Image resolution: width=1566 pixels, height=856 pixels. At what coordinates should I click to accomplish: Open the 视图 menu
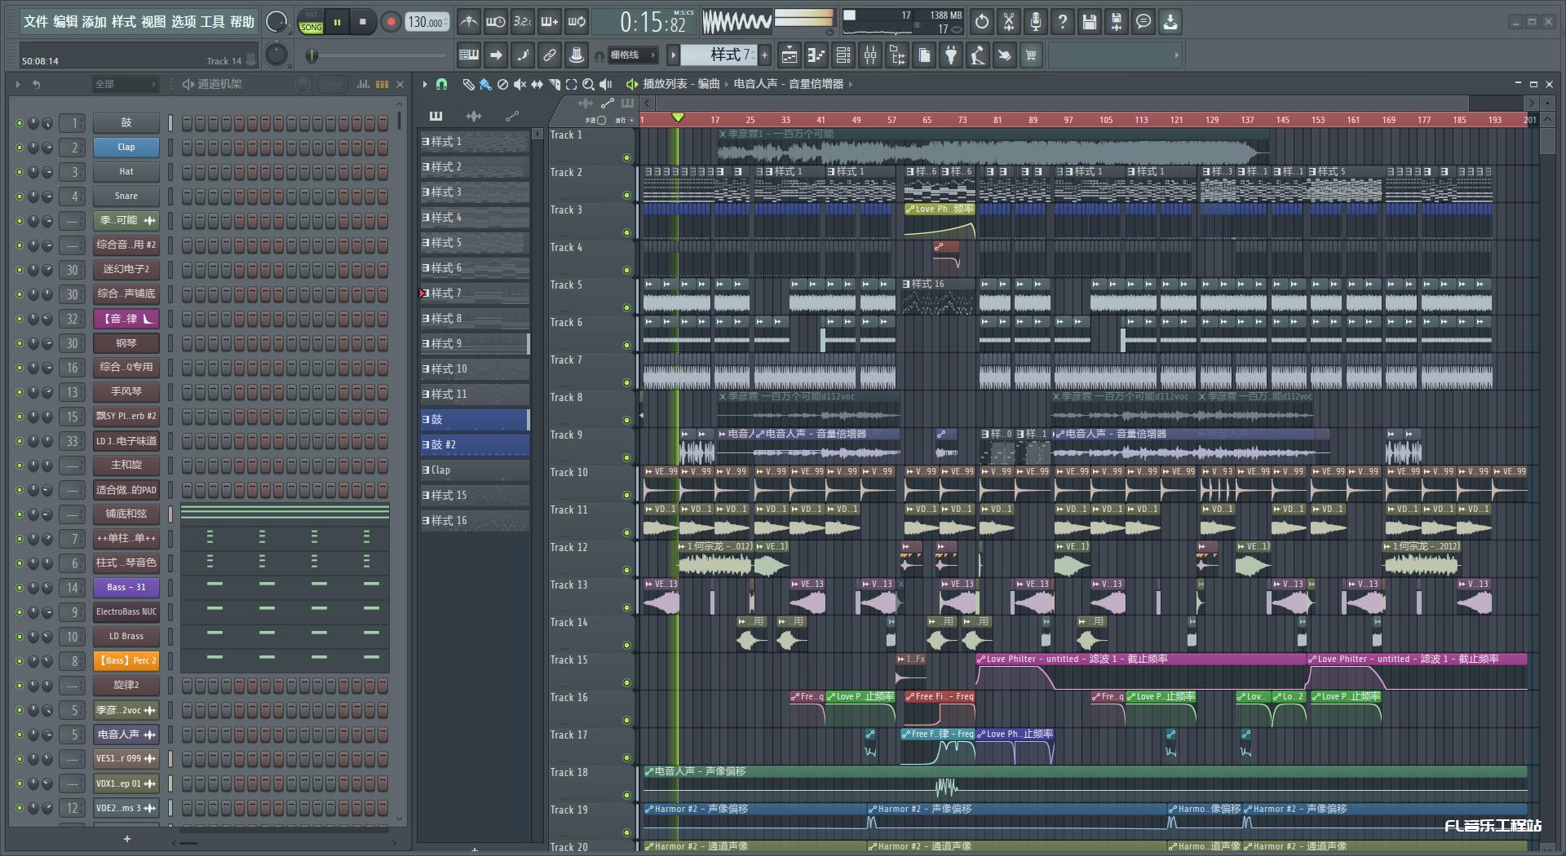tap(153, 22)
